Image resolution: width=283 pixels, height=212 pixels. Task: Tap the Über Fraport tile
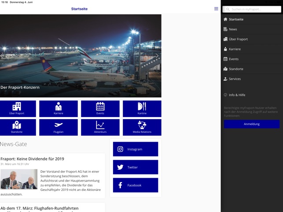coord(18,109)
